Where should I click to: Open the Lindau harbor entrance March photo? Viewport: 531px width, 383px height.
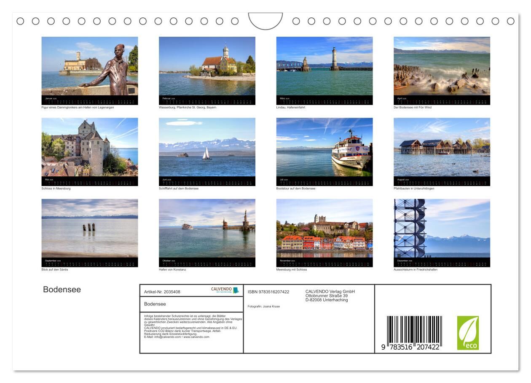point(324,66)
